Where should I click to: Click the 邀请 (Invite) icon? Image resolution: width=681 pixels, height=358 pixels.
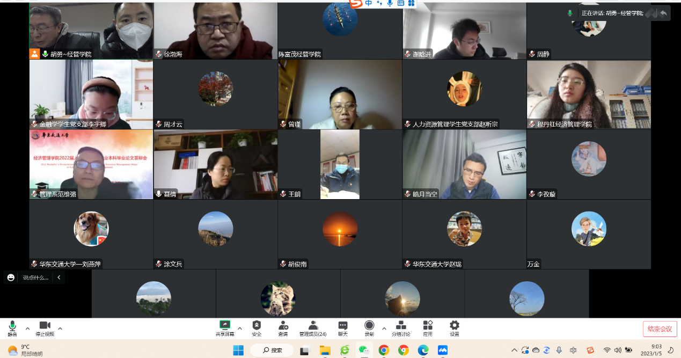pyautogui.click(x=283, y=326)
